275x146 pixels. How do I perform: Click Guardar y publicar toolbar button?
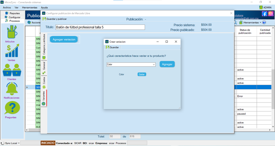[55, 19]
